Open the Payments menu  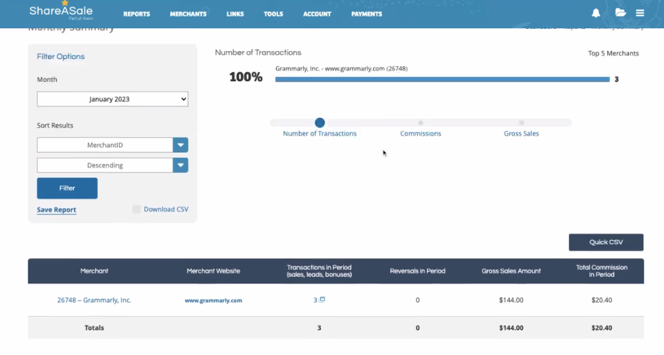tap(366, 14)
